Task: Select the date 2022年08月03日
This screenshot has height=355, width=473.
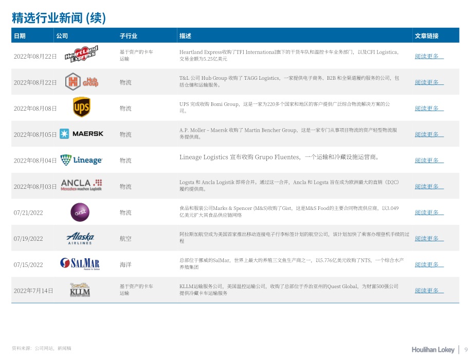Action: (x=35, y=187)
